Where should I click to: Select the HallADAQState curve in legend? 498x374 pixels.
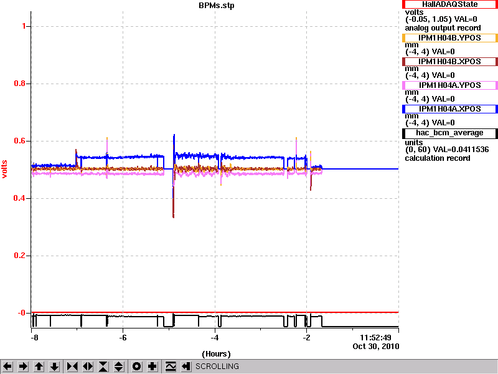point(449,4)
